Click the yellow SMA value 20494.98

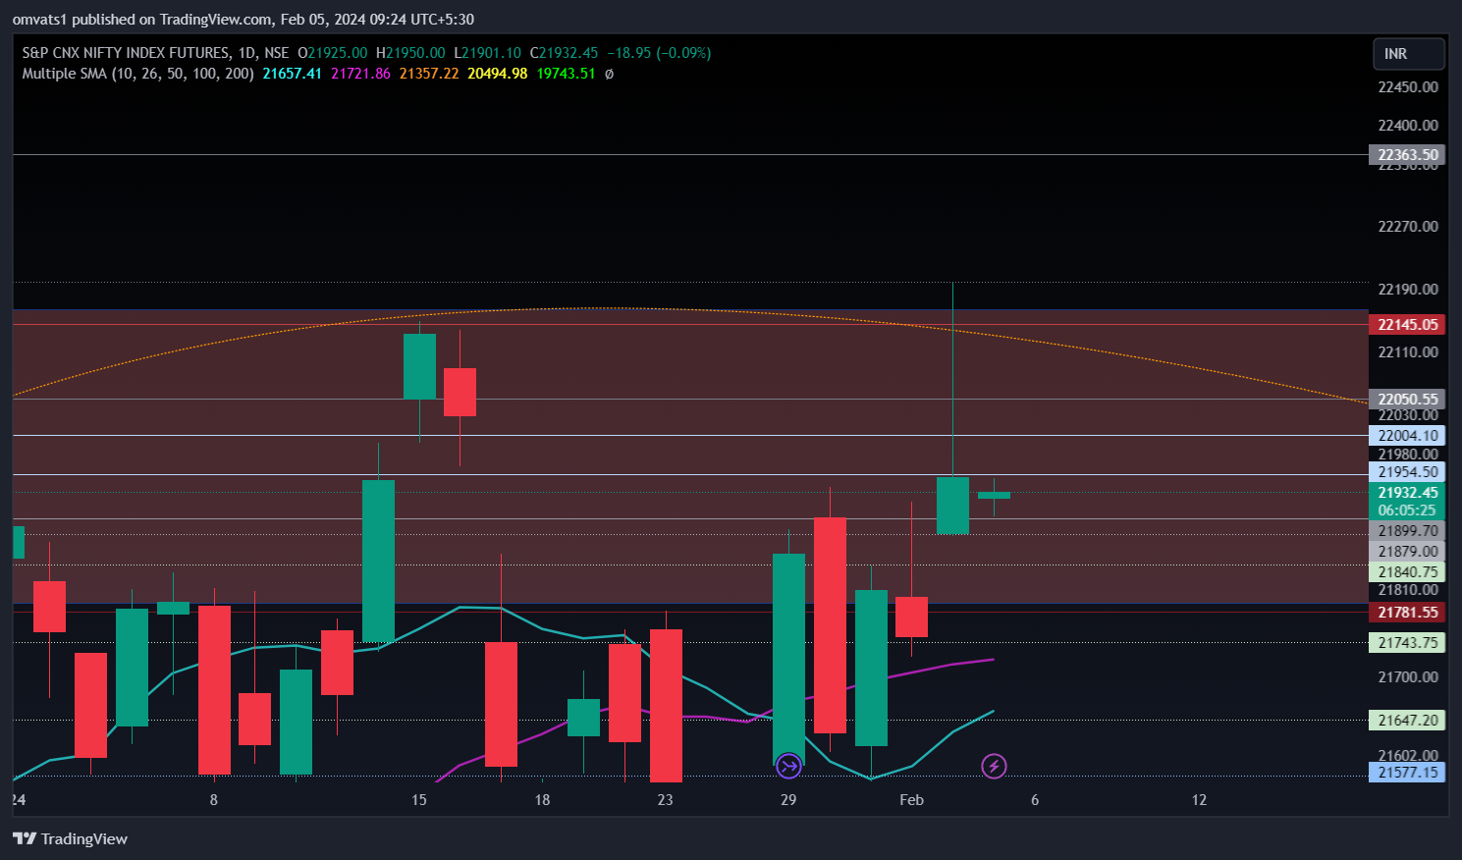point(498,74)
